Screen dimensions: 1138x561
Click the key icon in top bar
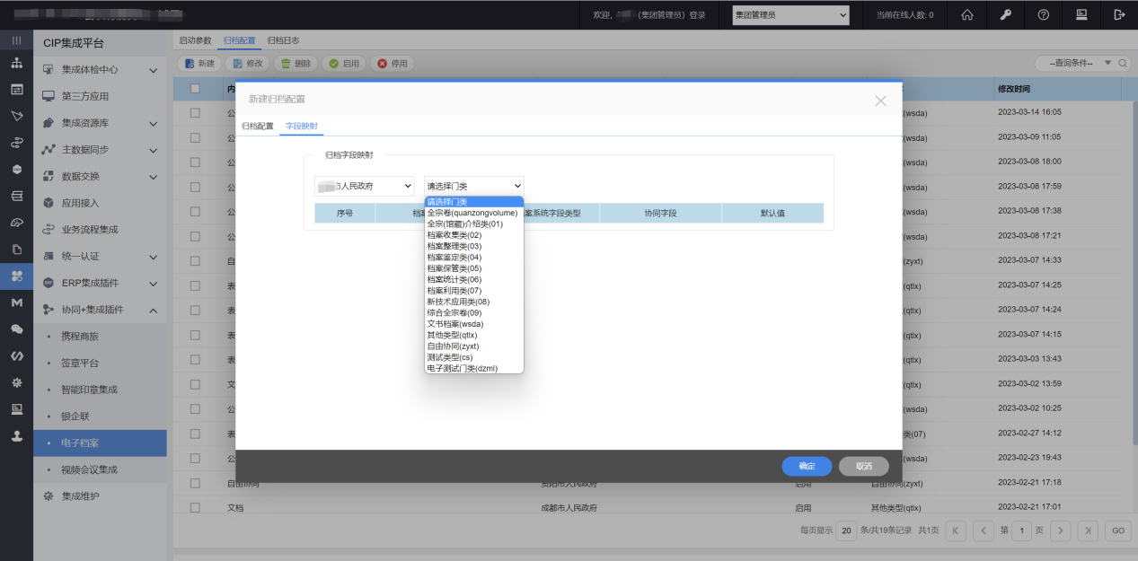[x=1005, y=14]
